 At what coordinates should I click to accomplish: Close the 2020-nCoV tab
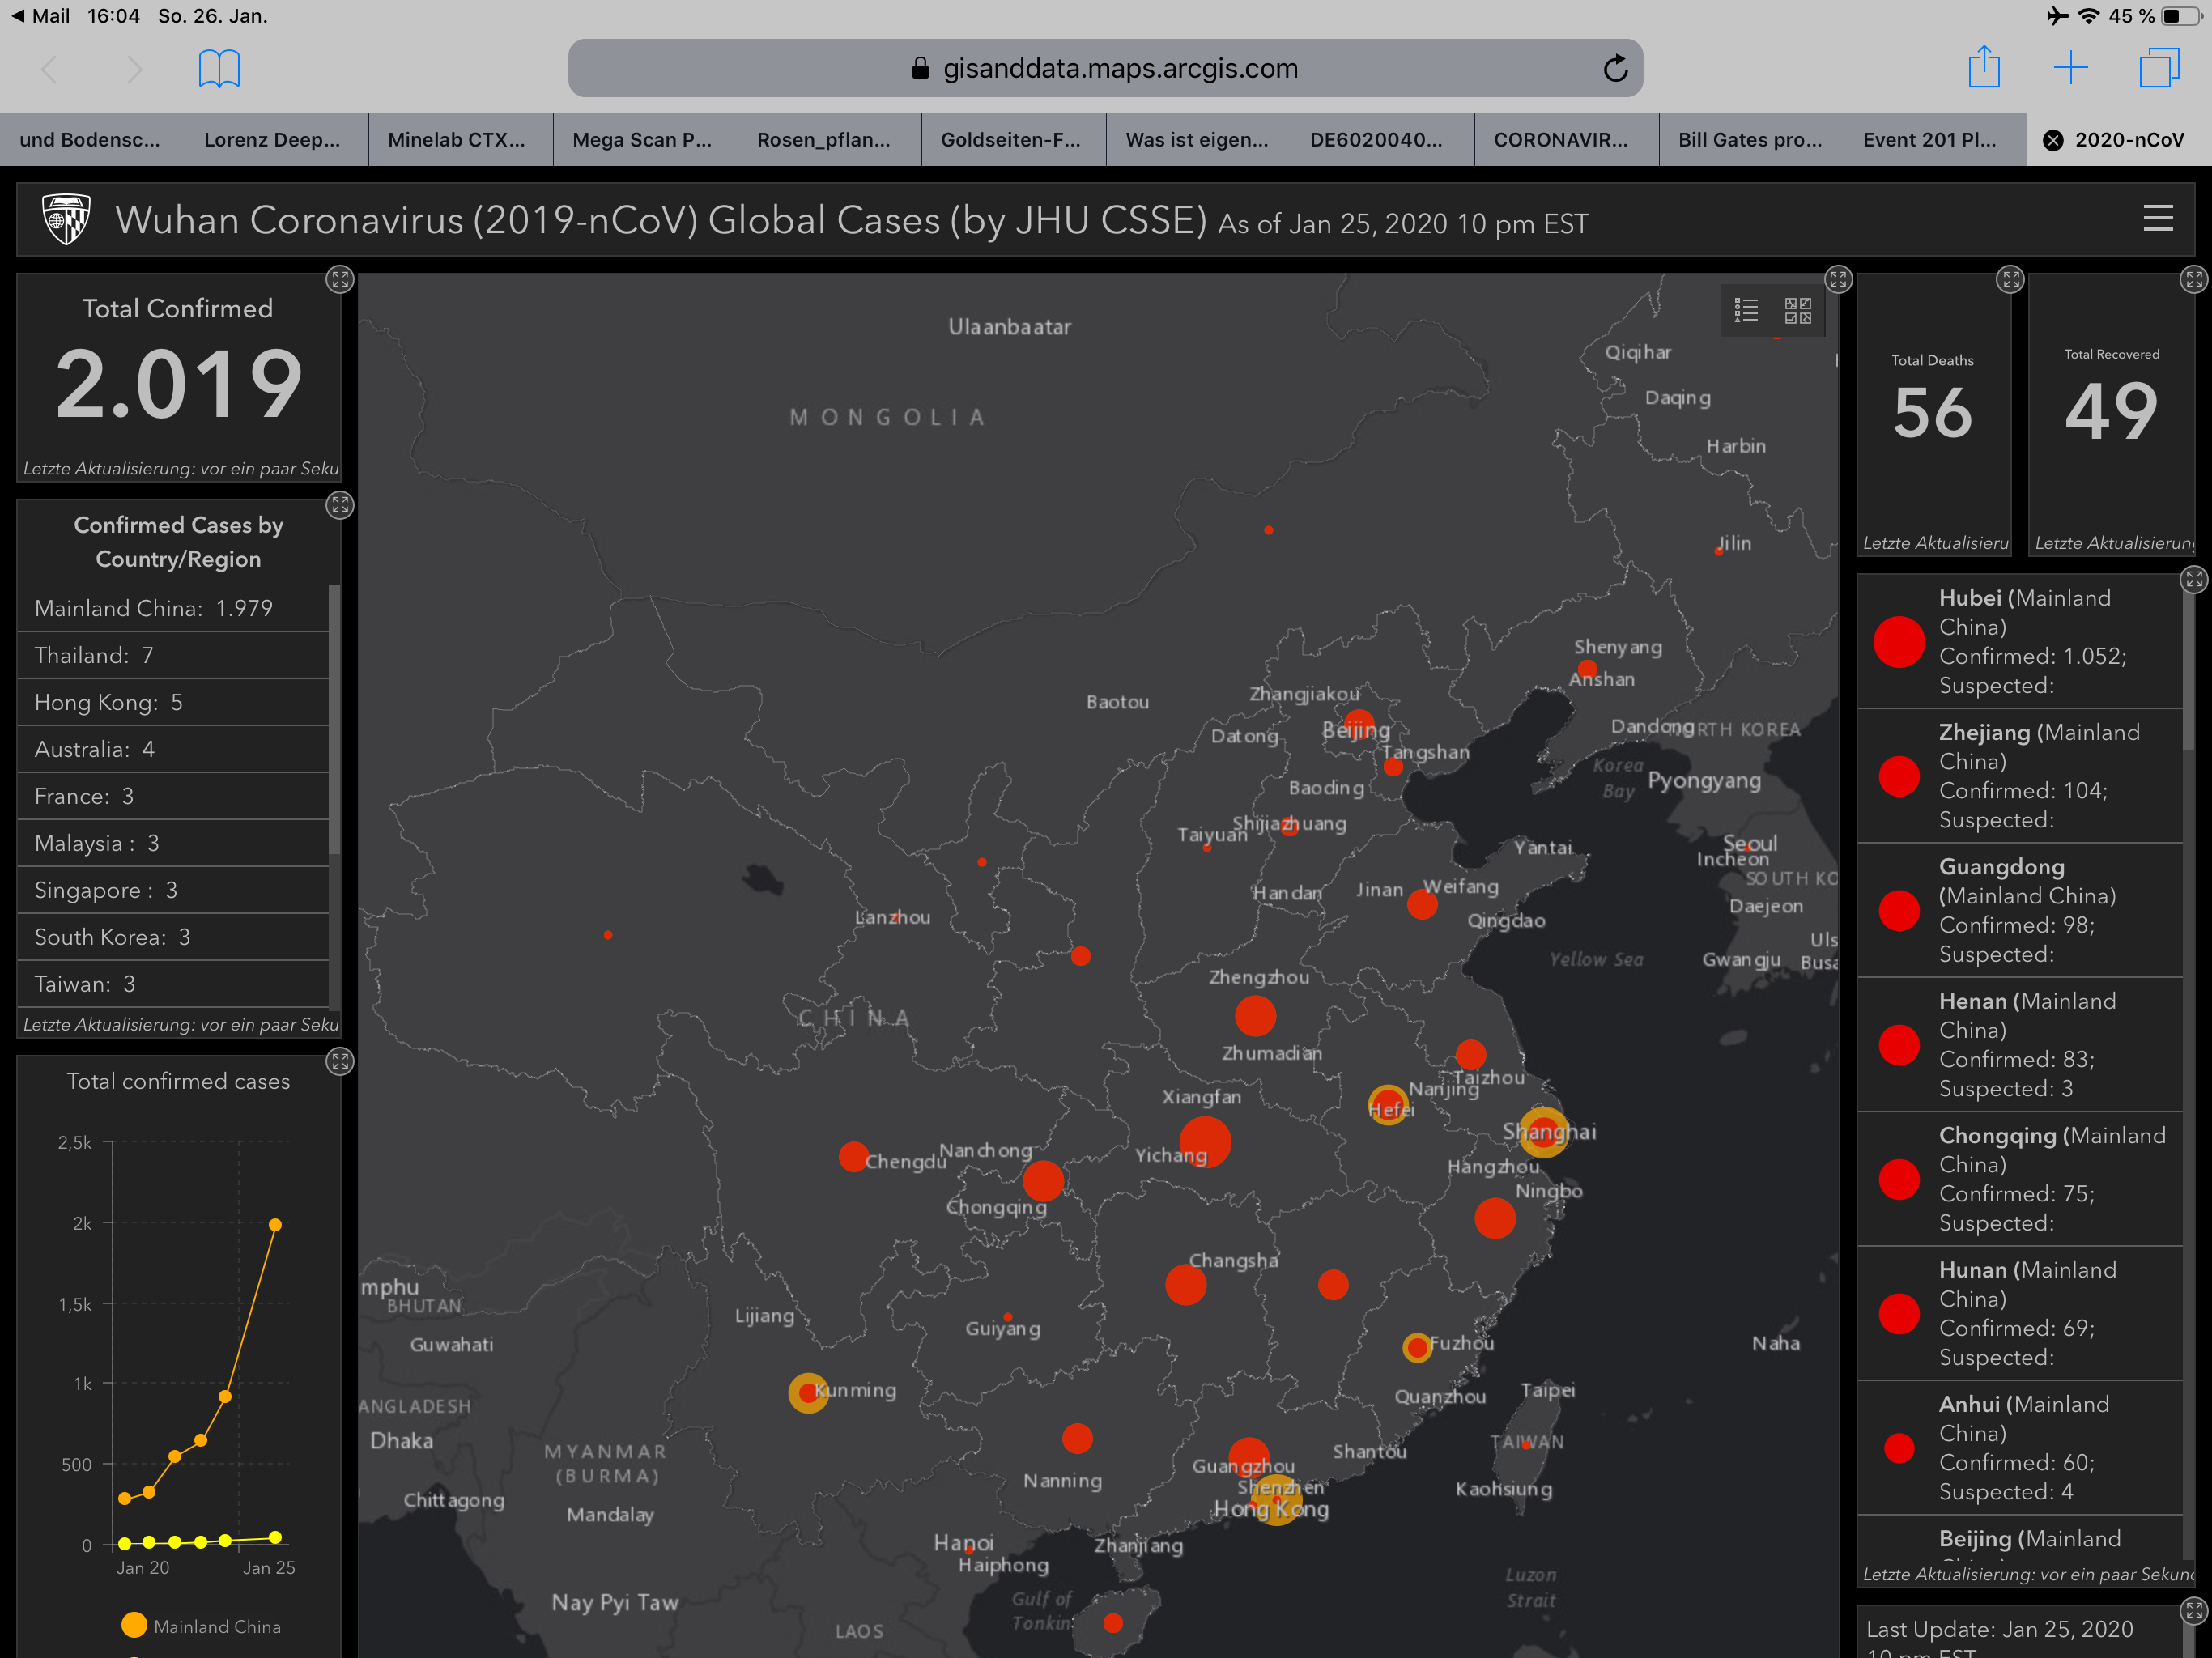[x=2053, y=140]
